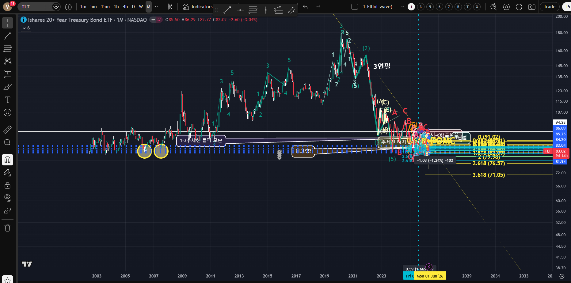
Task: Toggle the link drawings sync icon
Action: click(8, 211)
